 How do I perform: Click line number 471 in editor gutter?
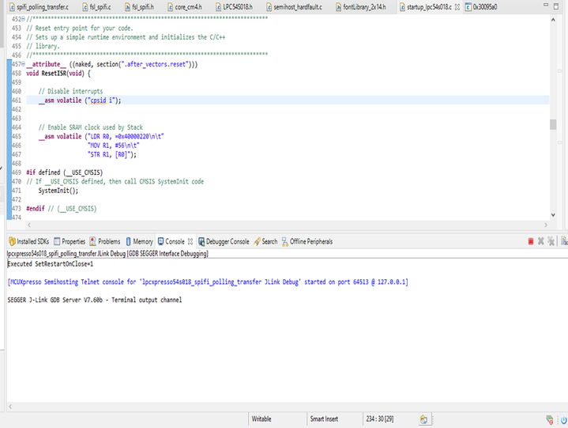[x=17, y=191]
